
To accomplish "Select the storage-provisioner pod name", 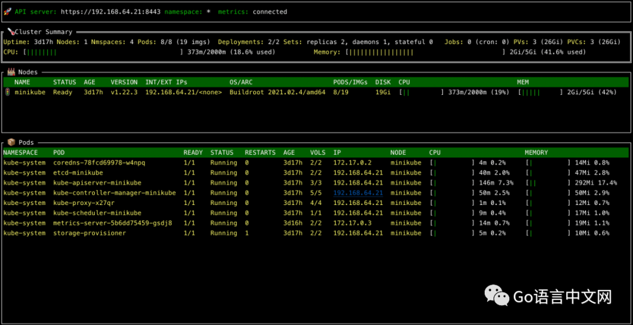I will (89, 233).
